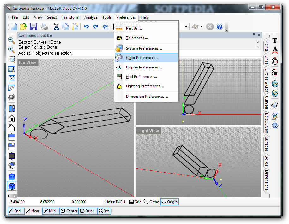Select the Pan hand tool

pyautogui.click(x=12, y=88)
